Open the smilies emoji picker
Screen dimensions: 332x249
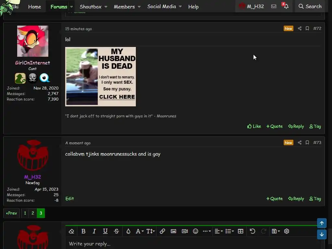click(x=196, y=231)
